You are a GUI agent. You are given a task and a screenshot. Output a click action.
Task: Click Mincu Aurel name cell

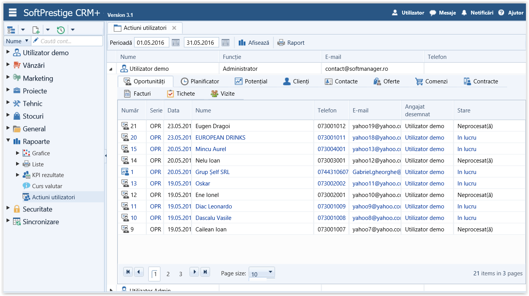coord(253,149)
